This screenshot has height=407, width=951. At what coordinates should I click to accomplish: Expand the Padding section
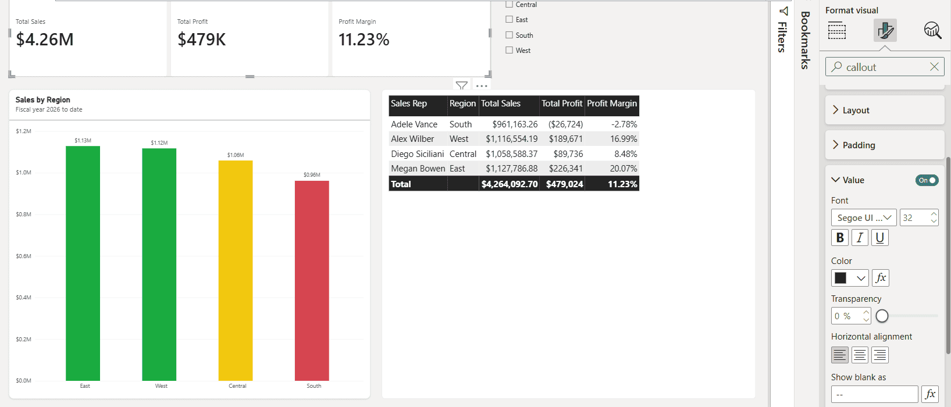click(885, 145)
